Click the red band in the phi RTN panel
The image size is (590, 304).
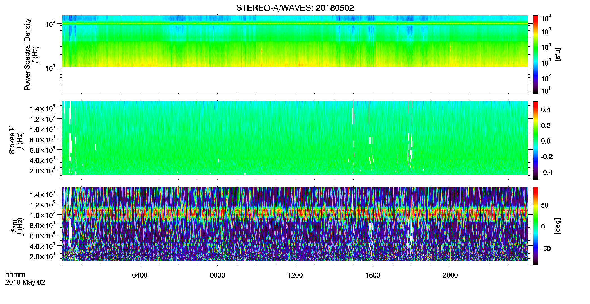point(295,213)
